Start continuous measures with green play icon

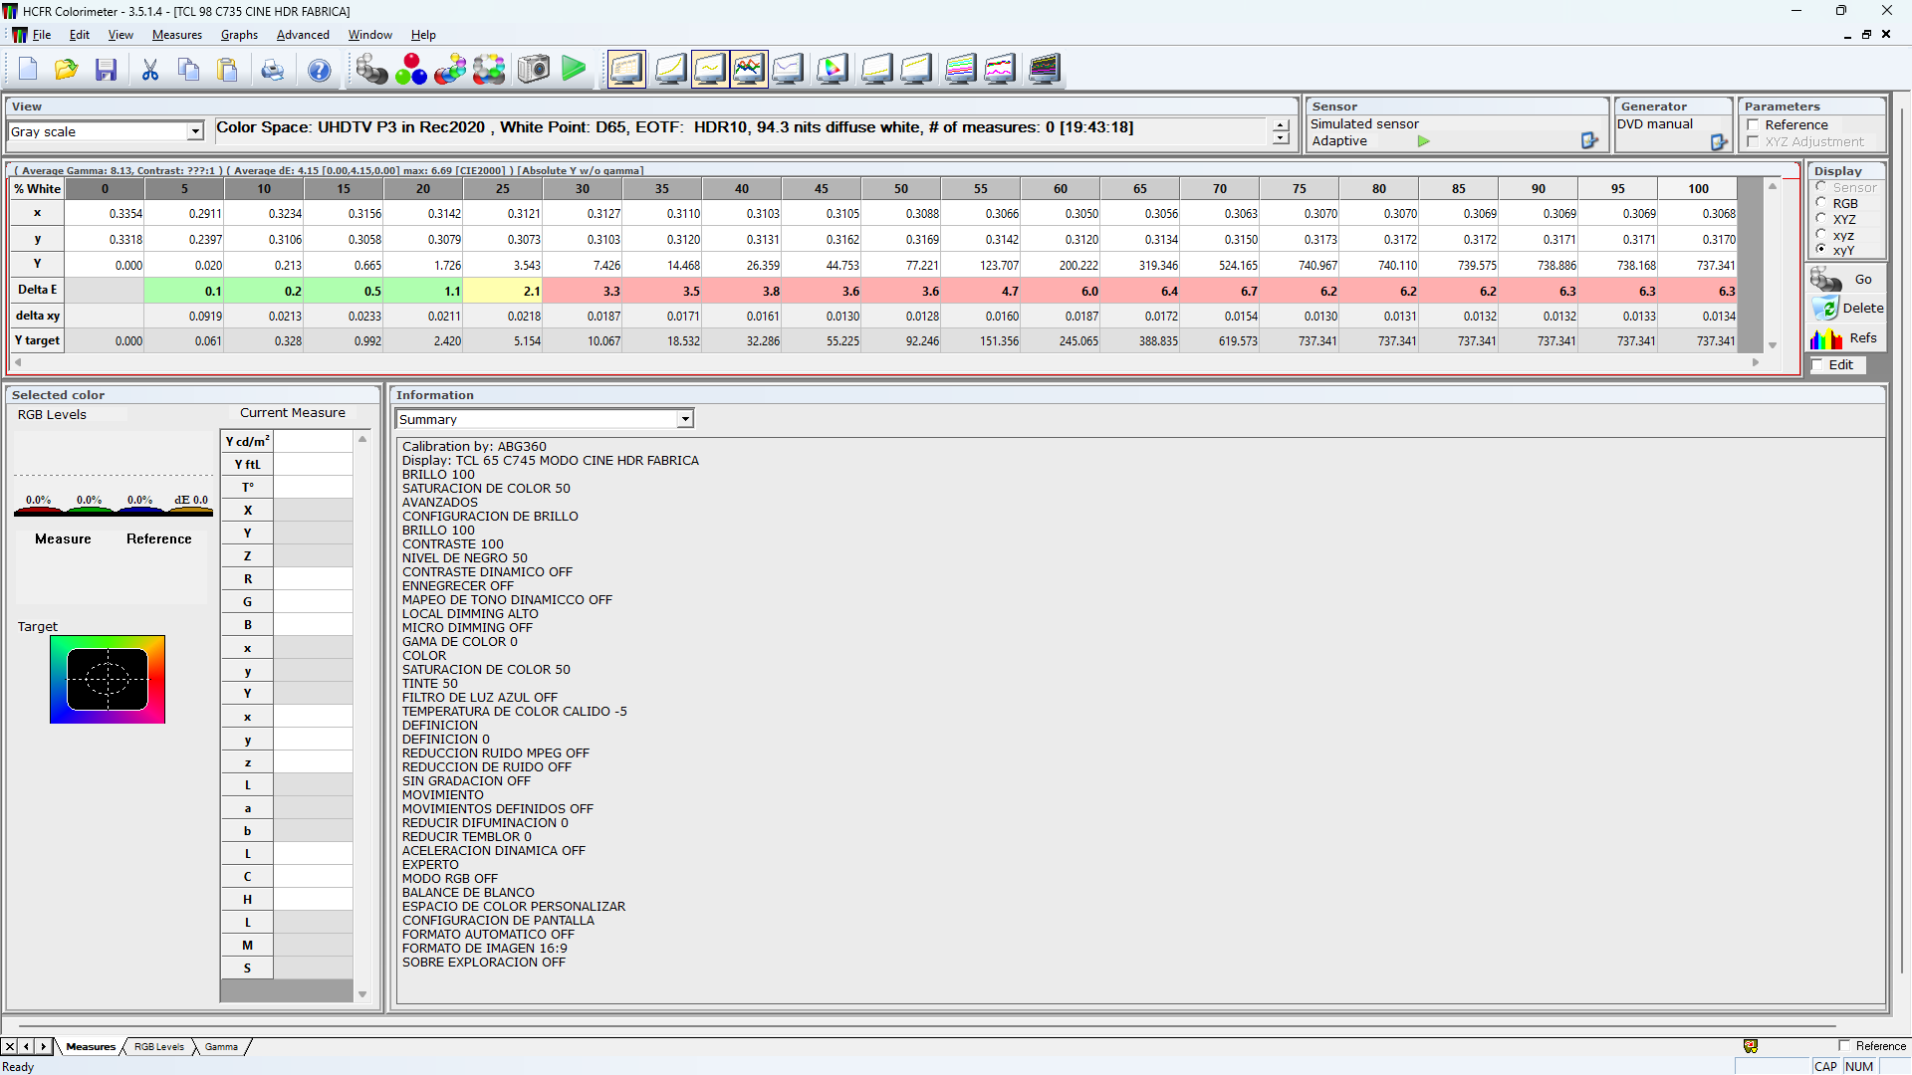tap(574, 70)
